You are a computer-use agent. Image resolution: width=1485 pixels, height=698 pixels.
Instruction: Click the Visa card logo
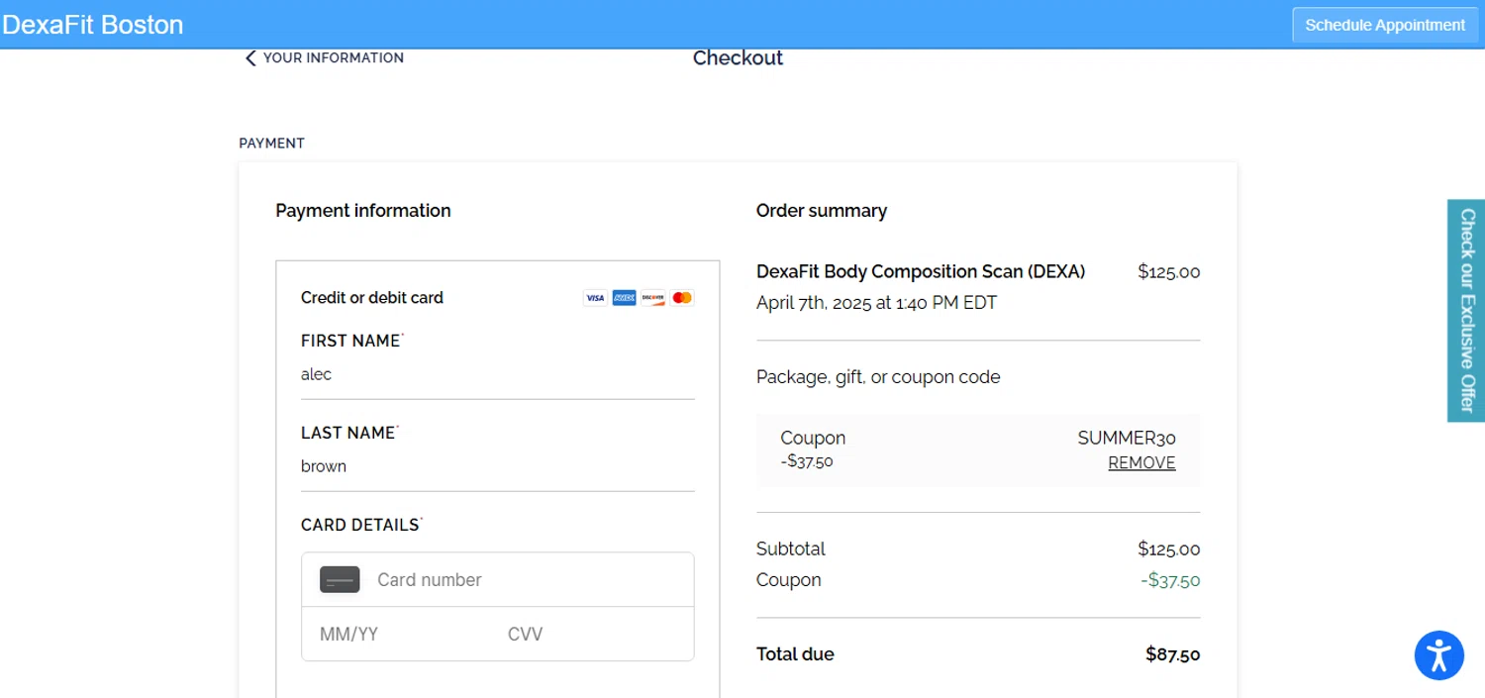coord(595,298)
